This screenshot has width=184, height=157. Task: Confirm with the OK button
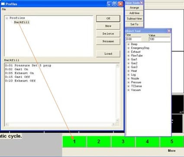108,19
